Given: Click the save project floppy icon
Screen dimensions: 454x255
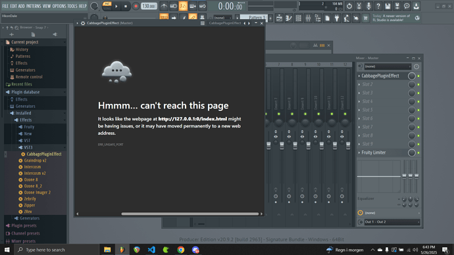Looking at the screenshot, I should pos(388,6).
